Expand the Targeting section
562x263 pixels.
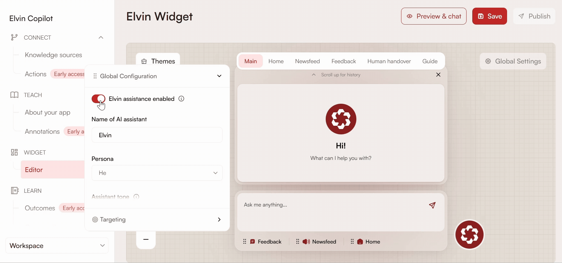point(219,220)
